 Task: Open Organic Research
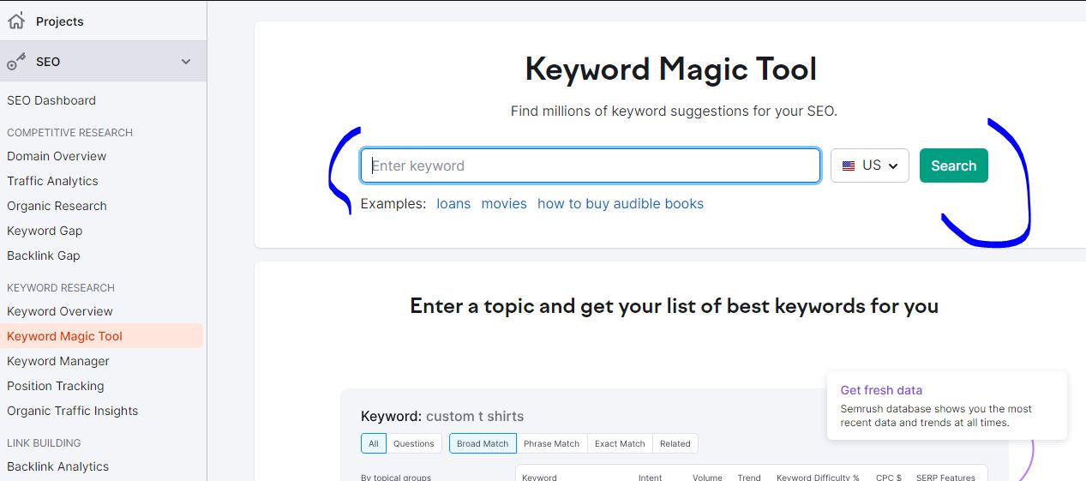[x=57, y=206]
